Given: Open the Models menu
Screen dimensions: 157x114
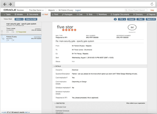Looking at the screenshot, I should tap(19, 14).
